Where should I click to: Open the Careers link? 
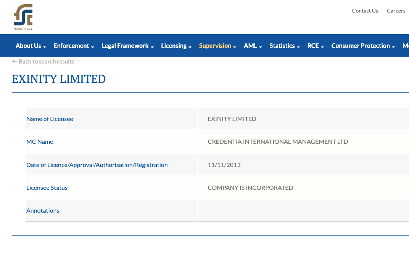tap(396, 11)
